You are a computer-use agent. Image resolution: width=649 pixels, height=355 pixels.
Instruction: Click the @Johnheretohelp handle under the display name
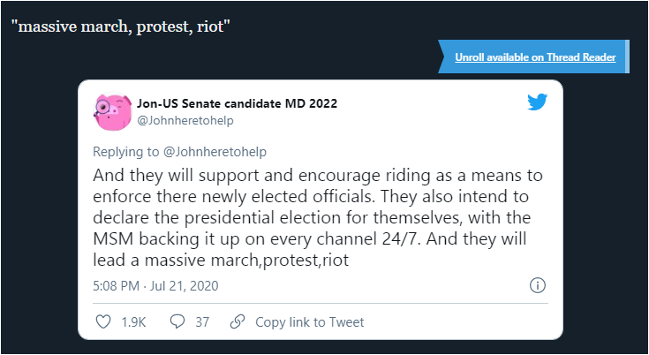click(185, 121)
